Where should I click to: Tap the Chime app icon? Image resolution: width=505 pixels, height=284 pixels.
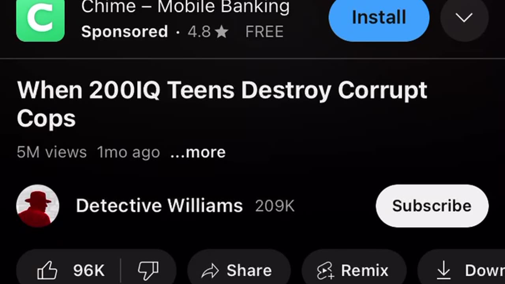(x=40, y=21)
